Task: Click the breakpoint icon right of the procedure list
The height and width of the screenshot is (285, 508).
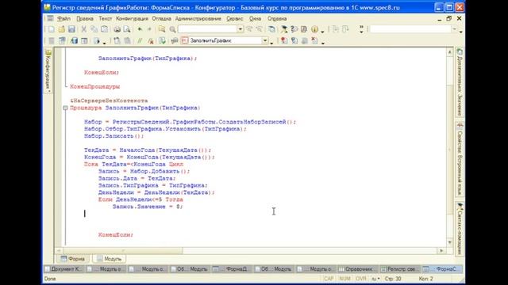Action: tap(284, 40)
